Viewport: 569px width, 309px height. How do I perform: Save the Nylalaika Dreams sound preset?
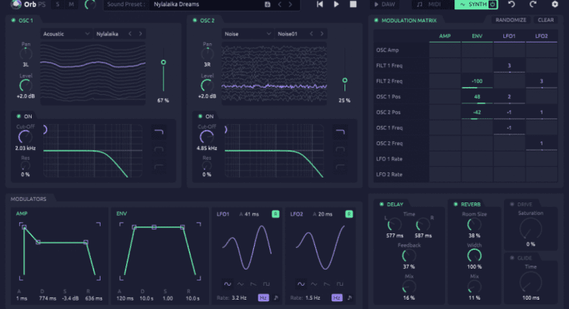click(268, 5)
